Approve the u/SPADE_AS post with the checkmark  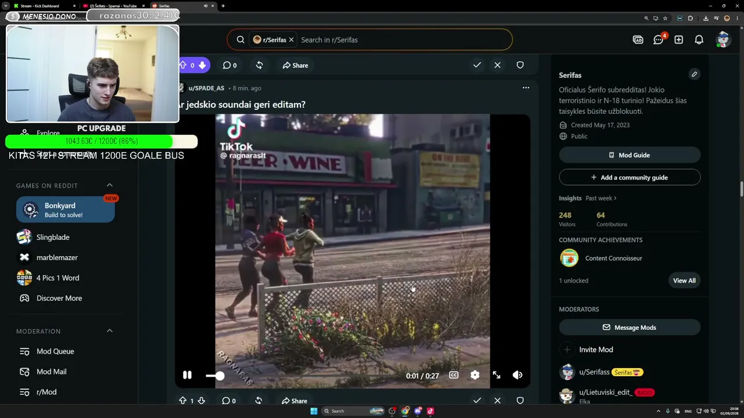tap(477, 401)
